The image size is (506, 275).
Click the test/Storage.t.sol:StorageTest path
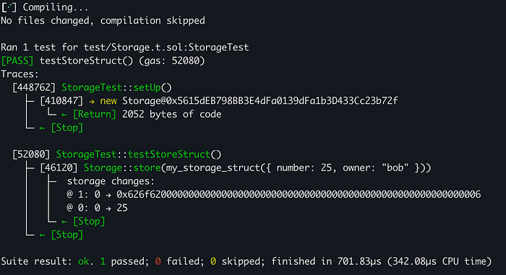166,48
